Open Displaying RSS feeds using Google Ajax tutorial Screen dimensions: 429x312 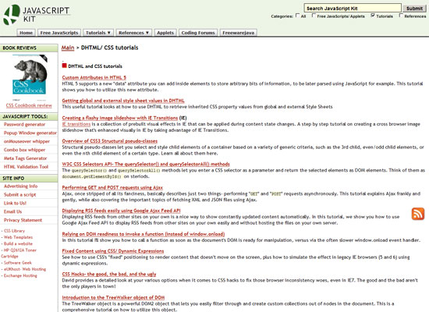point(121,211)
